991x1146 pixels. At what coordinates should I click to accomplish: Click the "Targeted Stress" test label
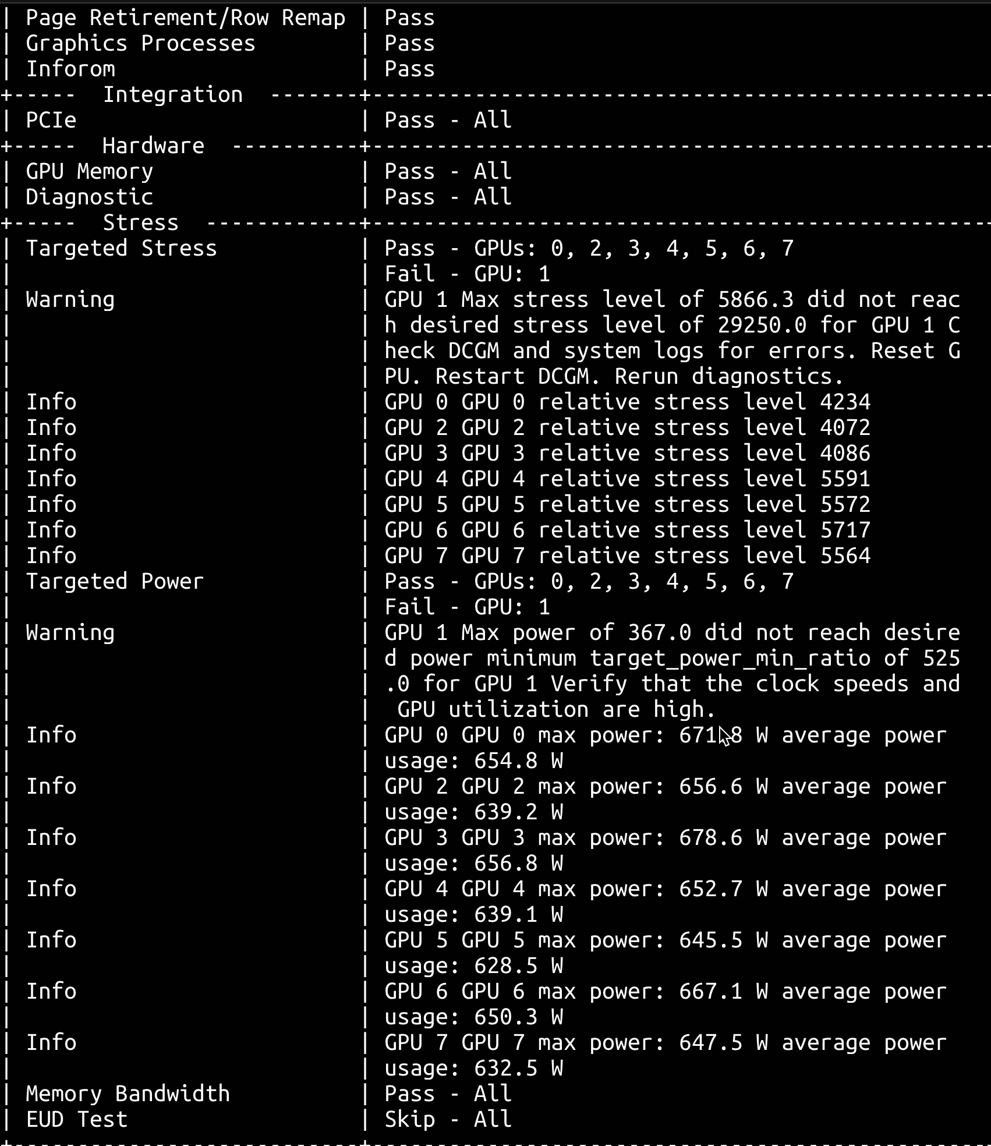click(x=121, y=249)
